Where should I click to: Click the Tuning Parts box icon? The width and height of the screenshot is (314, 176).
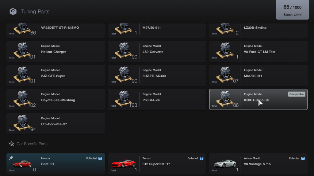coord(13,12)
